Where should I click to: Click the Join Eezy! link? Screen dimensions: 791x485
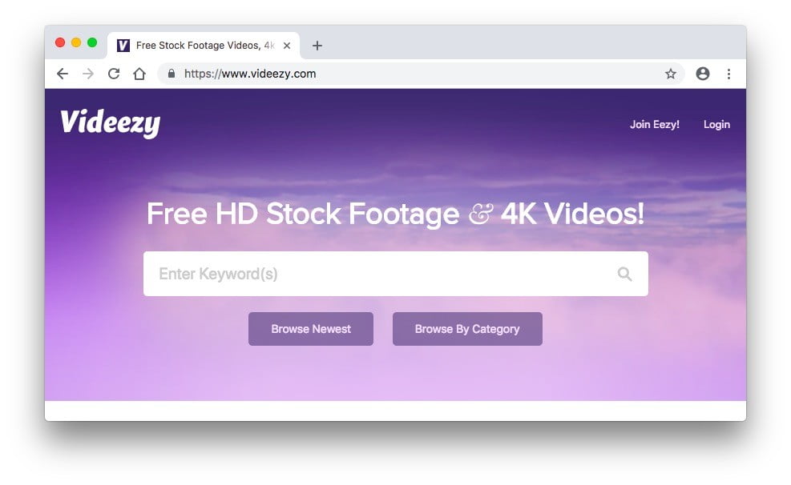654,124
